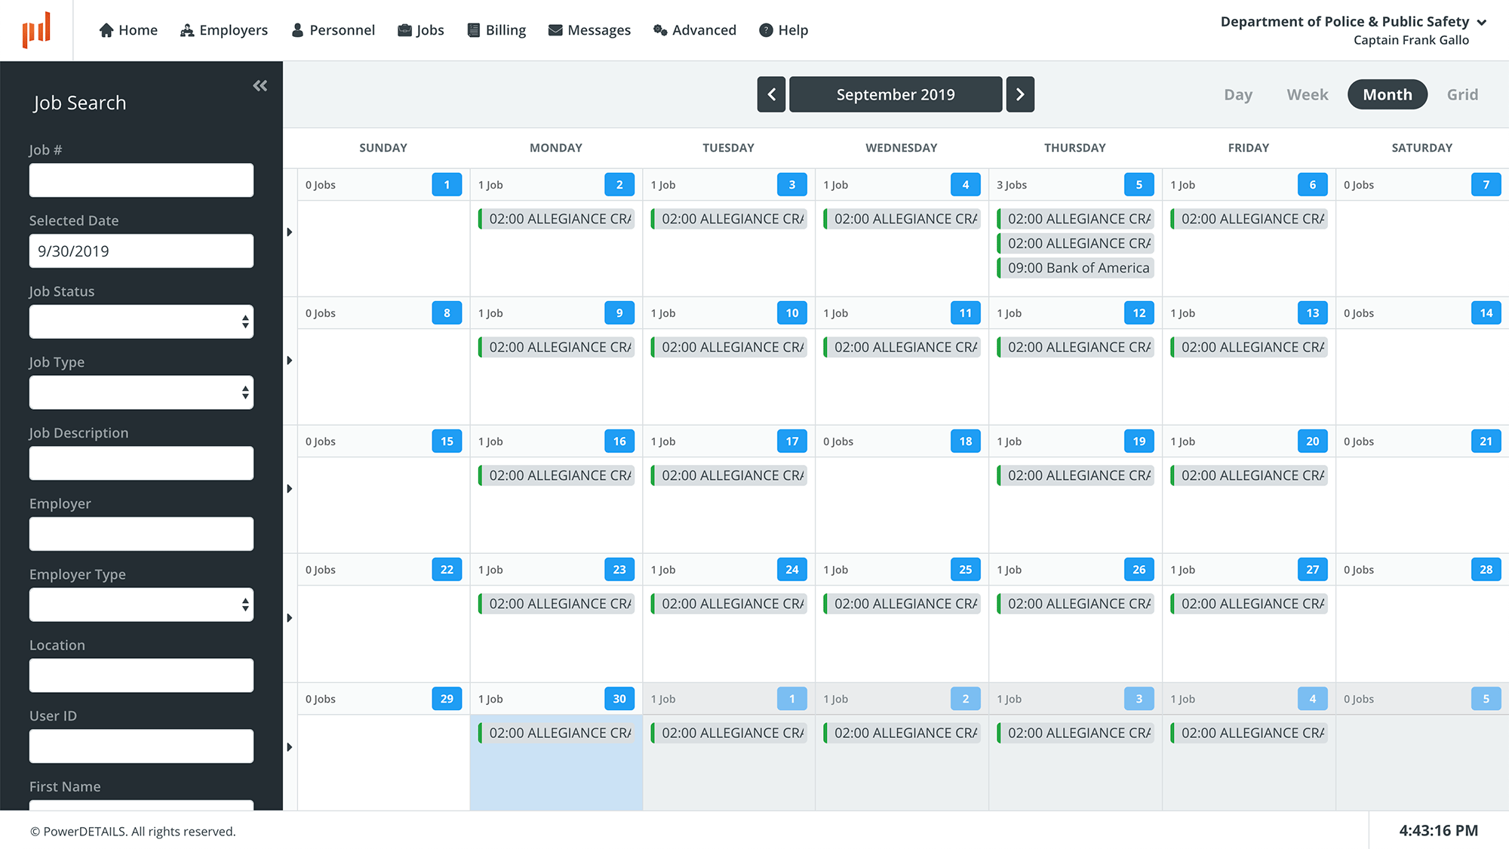Select date badge 16
Screen dimensions: 1509x849
click(619, 441)
